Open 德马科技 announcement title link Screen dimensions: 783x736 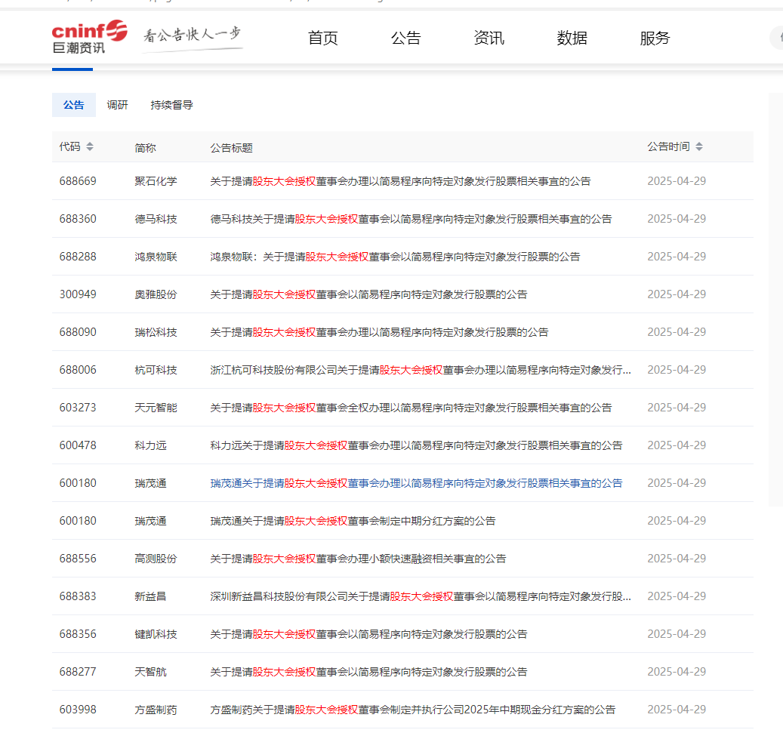click(x=411, y=219)
